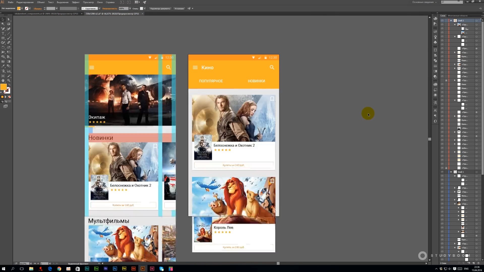The height and width of the screenshot is (272, 484).
Task: Select the Rectangle tool
Action: 3,38
